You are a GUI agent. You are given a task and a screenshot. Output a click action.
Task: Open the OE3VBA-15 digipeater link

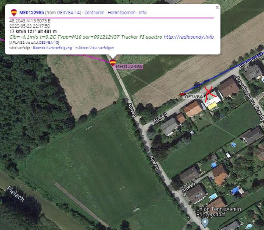point(49,43)
